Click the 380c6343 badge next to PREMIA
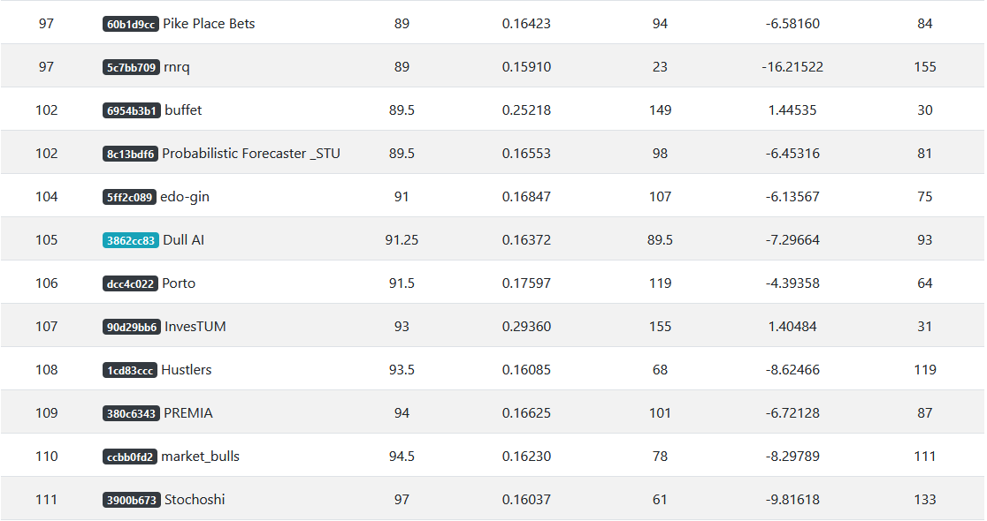 131,414
